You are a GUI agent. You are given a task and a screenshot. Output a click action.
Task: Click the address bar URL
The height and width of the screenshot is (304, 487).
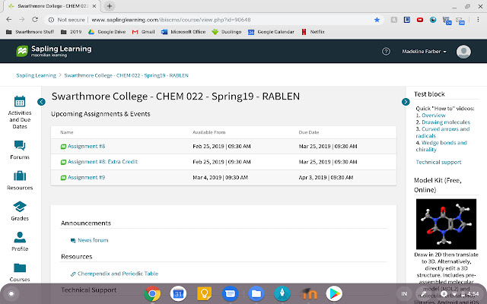pos(171,20)
